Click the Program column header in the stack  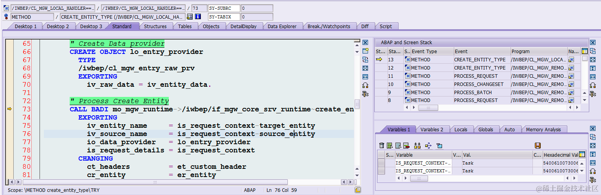[x=539, y=51]
